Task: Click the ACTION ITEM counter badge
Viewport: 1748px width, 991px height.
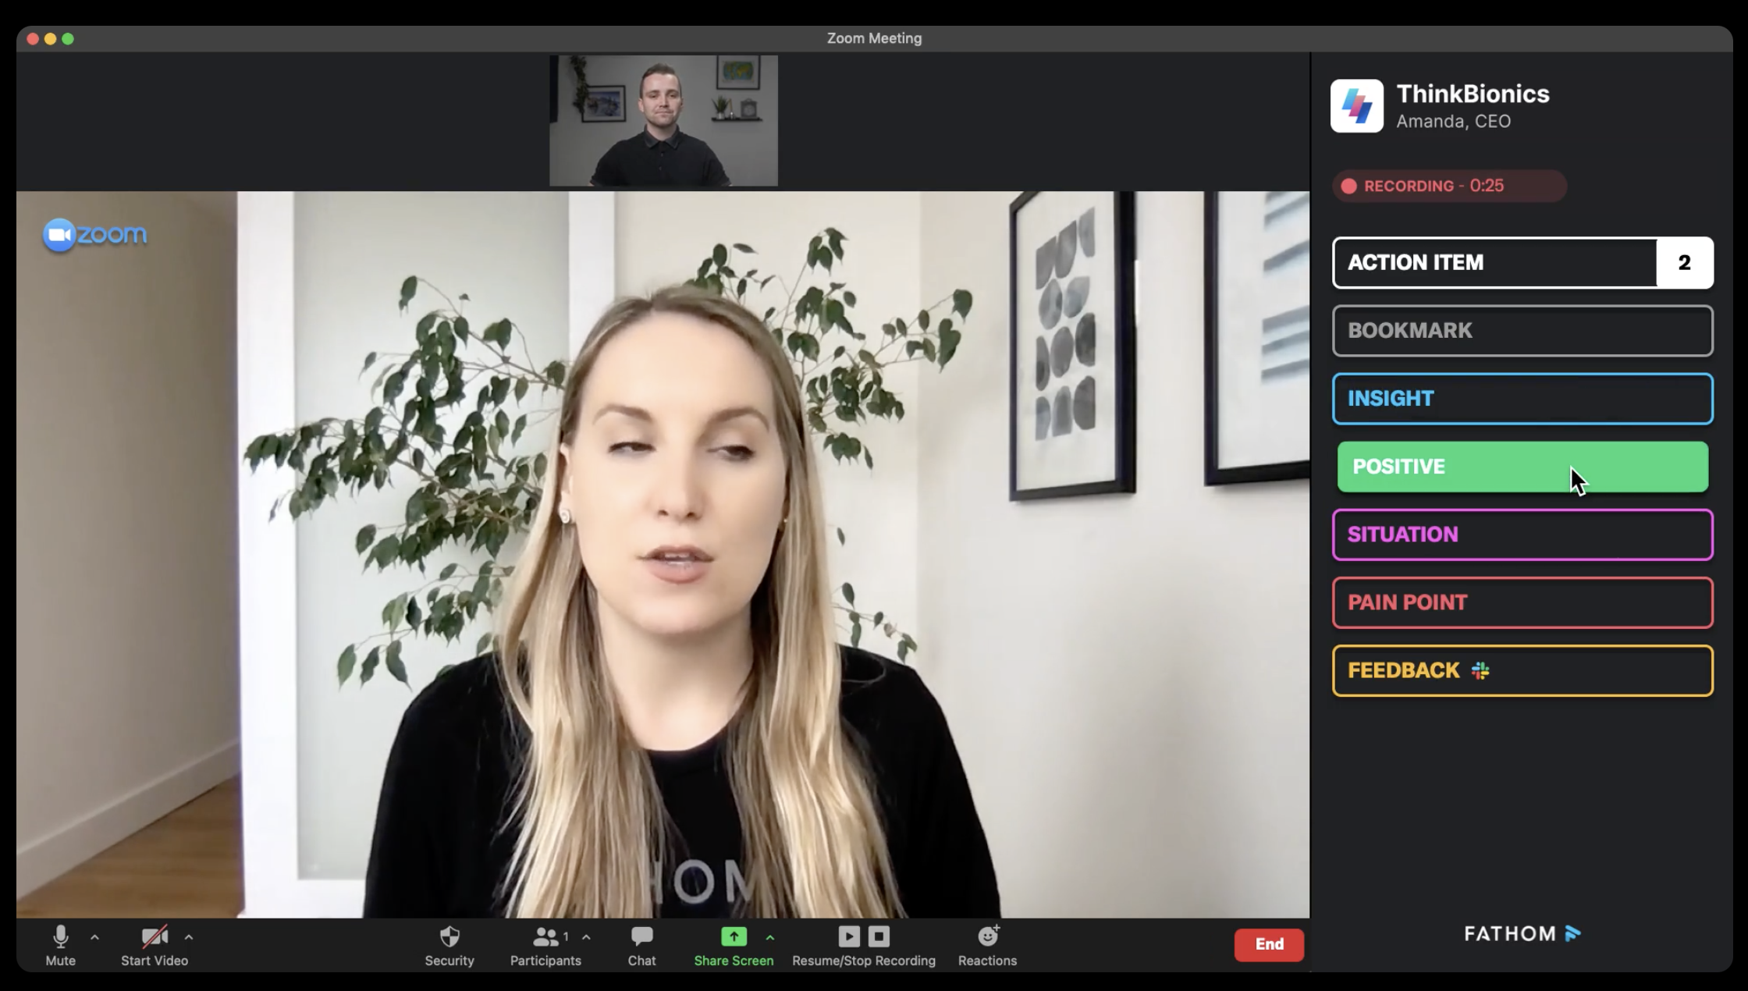Action: click(x=1684, y=261)
